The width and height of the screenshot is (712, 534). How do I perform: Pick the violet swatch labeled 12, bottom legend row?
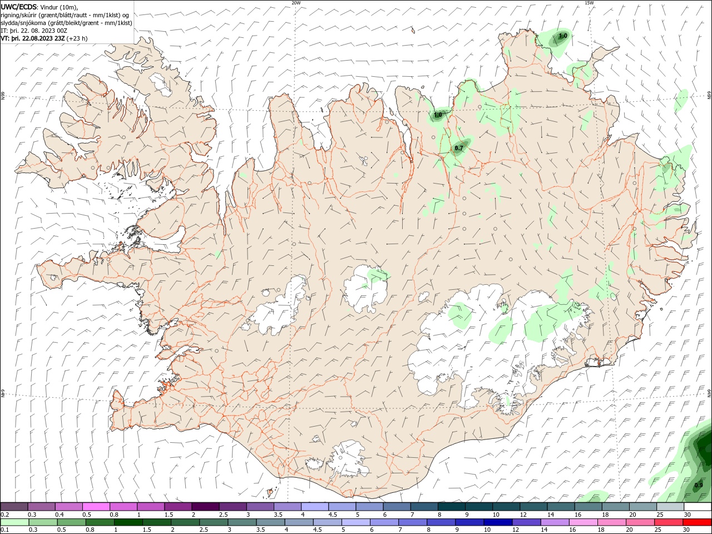tap(526, 522)
